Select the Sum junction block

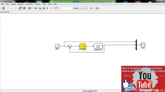(x=70, y=46)
